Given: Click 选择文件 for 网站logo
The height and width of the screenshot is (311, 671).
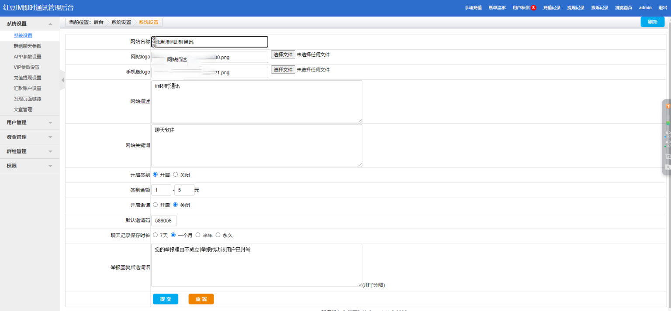Looking at the screenshot, I should point(283,55).
